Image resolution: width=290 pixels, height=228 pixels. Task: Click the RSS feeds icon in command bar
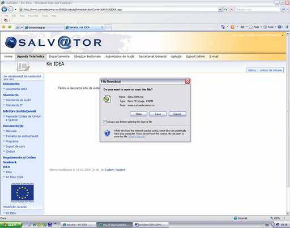[x=232, y=27]
